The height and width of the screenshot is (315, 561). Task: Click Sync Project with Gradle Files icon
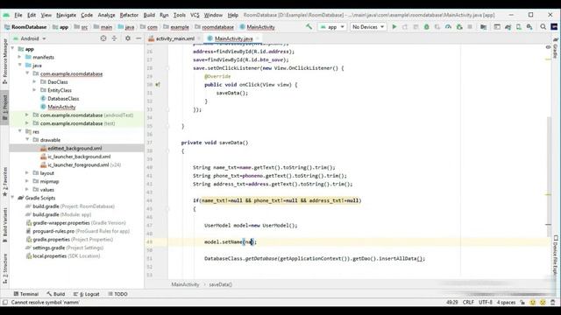(508, 27)
